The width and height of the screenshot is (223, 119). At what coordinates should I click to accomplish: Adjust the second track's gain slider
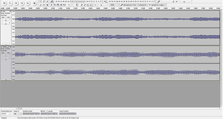click(x=6, y=56)
